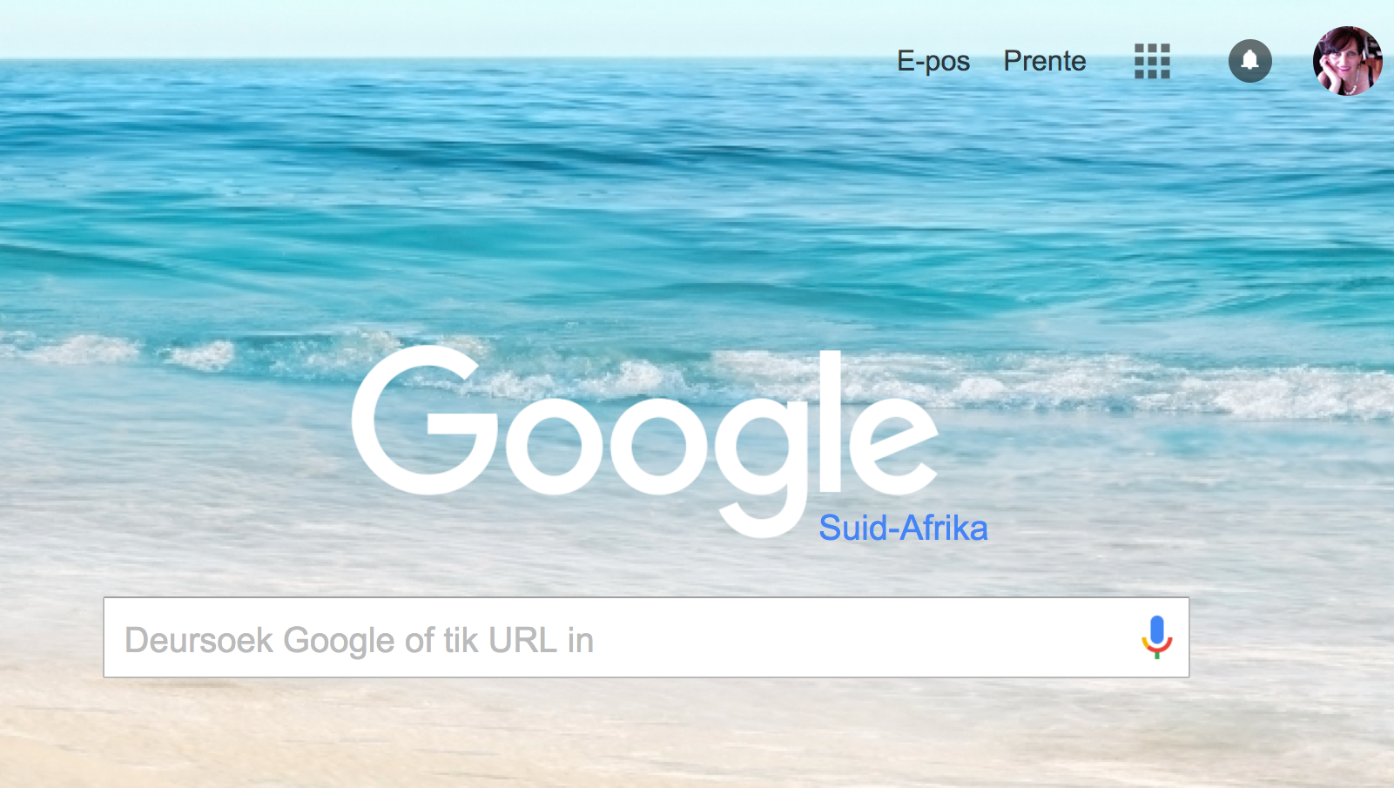The image size is (1394, 788).
Task: Open the account profile picture menu
Action: pyautogui.click(x=1347, y=61)
